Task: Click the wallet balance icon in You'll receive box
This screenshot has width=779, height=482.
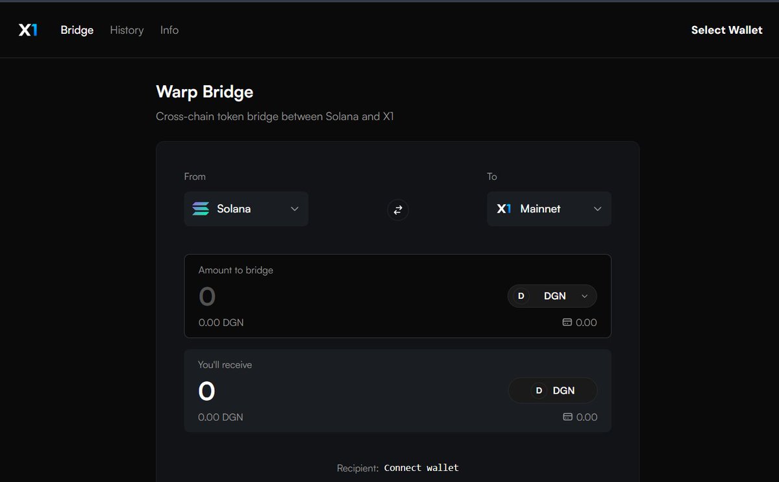Action: click(567, 417)
